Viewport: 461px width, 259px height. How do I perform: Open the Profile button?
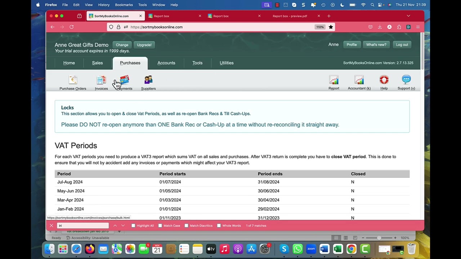352,45
